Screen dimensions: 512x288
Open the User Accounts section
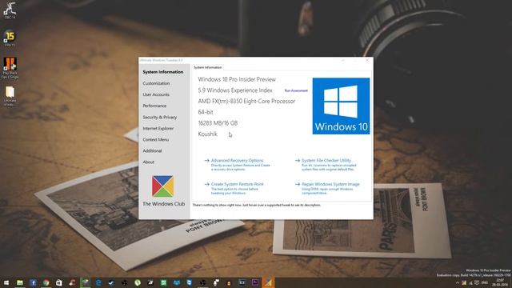point(156,94)
